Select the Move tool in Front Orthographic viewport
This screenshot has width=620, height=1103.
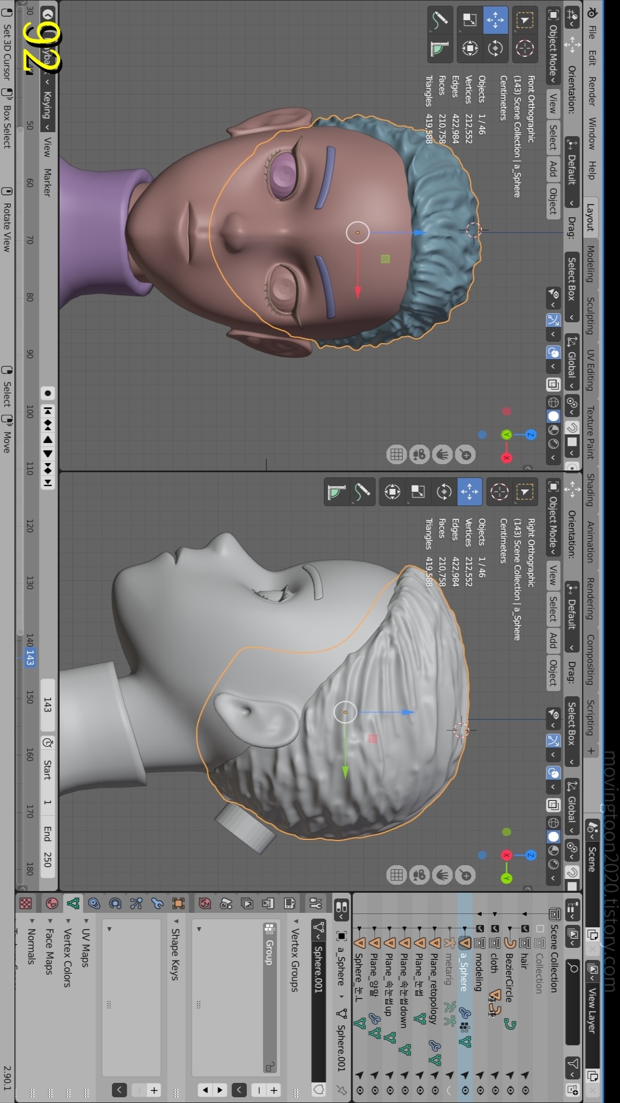click(x=494, y=20)
